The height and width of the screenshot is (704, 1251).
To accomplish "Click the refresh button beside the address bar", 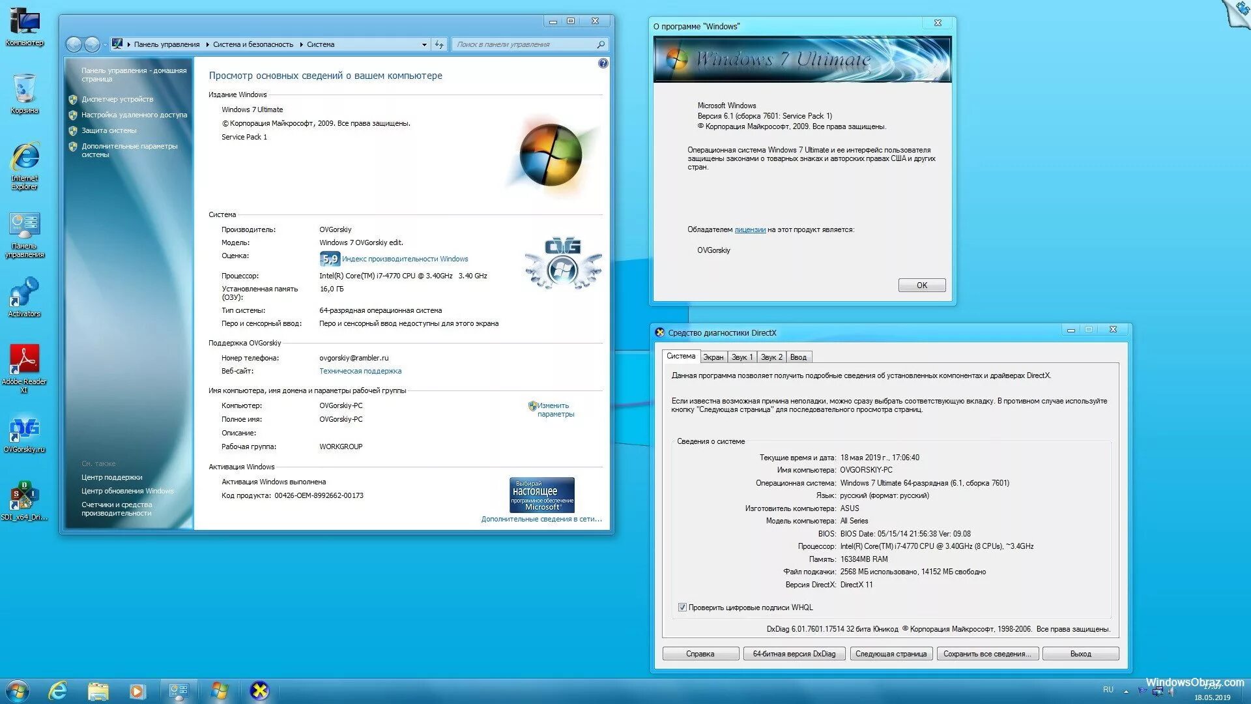I will (x=439, y=44).
